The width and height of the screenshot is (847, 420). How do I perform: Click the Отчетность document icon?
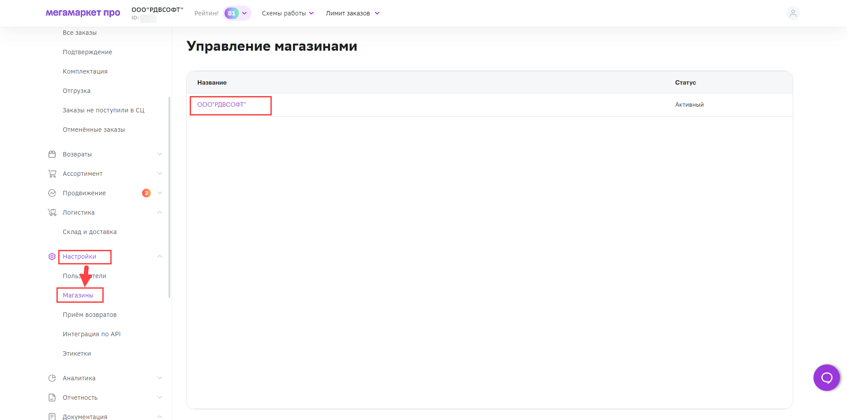tap(52, 398)
